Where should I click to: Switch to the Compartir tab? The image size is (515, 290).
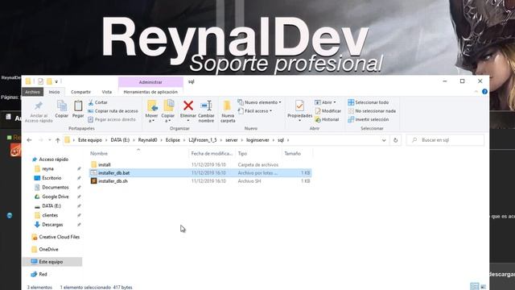[80, 92]
